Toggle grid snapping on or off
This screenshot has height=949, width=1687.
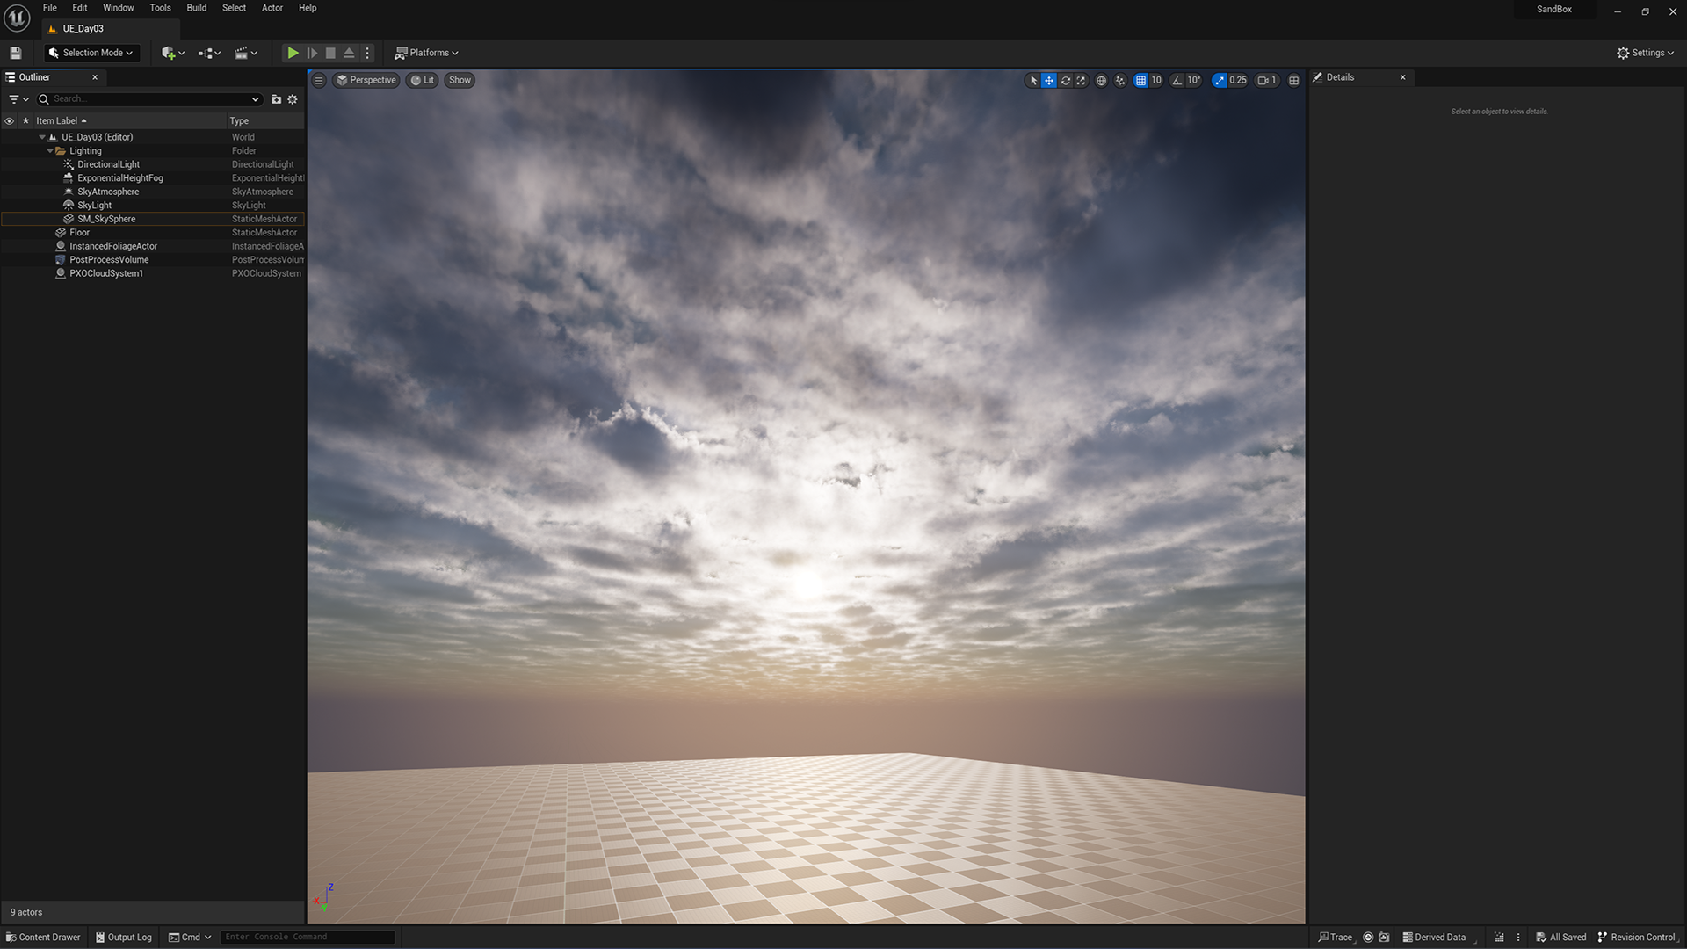pos(1140,80)
